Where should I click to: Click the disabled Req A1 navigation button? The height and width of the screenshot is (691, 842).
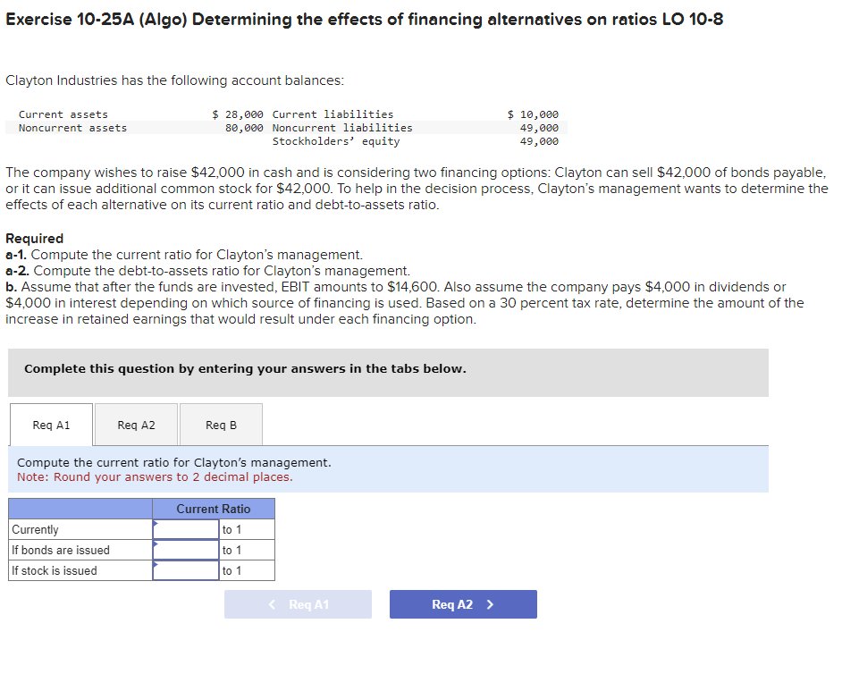tap(298, 603)
